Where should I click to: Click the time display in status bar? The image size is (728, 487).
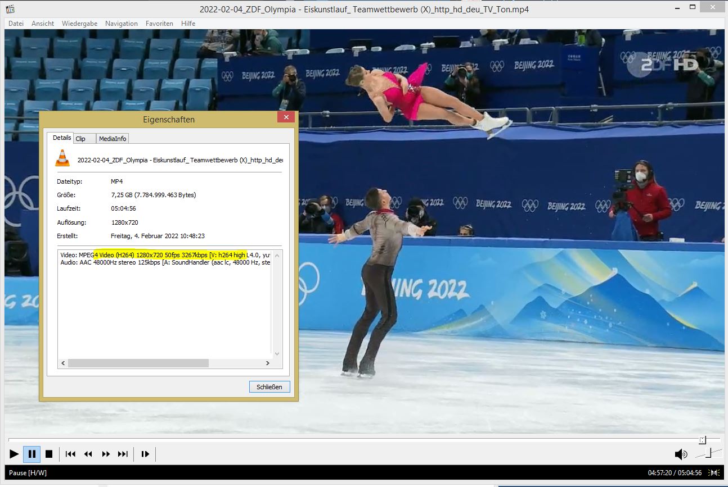coord(675,473)
